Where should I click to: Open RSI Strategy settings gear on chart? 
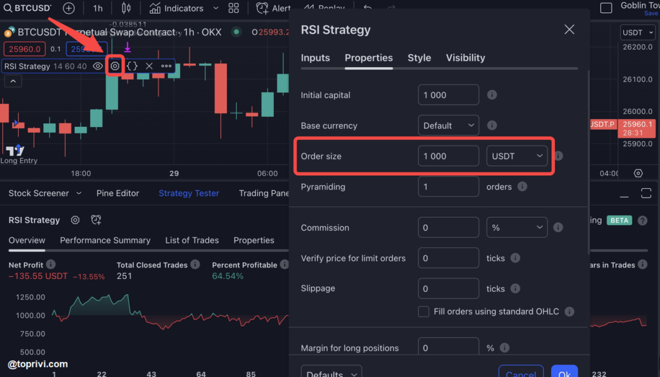(115, 66)
